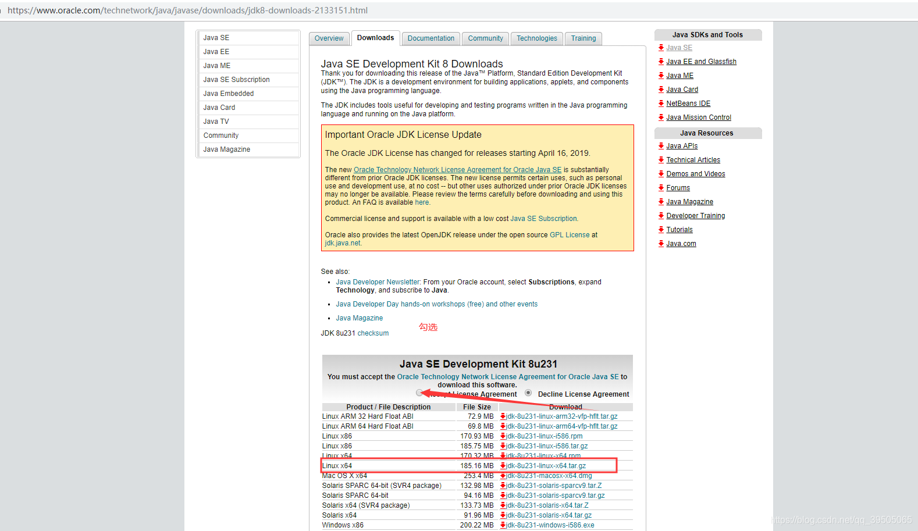Click arrow icon beside Tutorials
This screenshot has width=918, height=531.
point(661,230)
